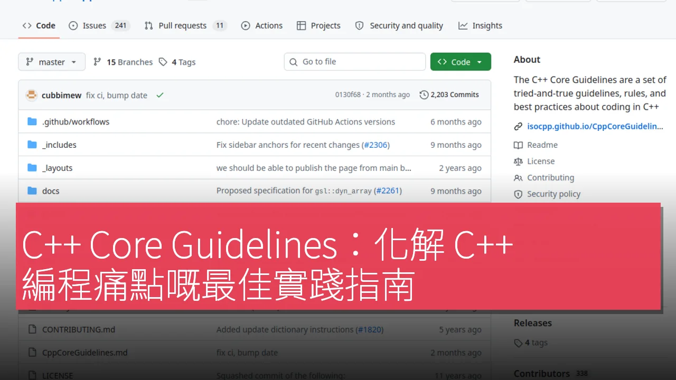676x380 pixels.
Task: Click the scales icon beside License
Action: (x=518, y=161)
